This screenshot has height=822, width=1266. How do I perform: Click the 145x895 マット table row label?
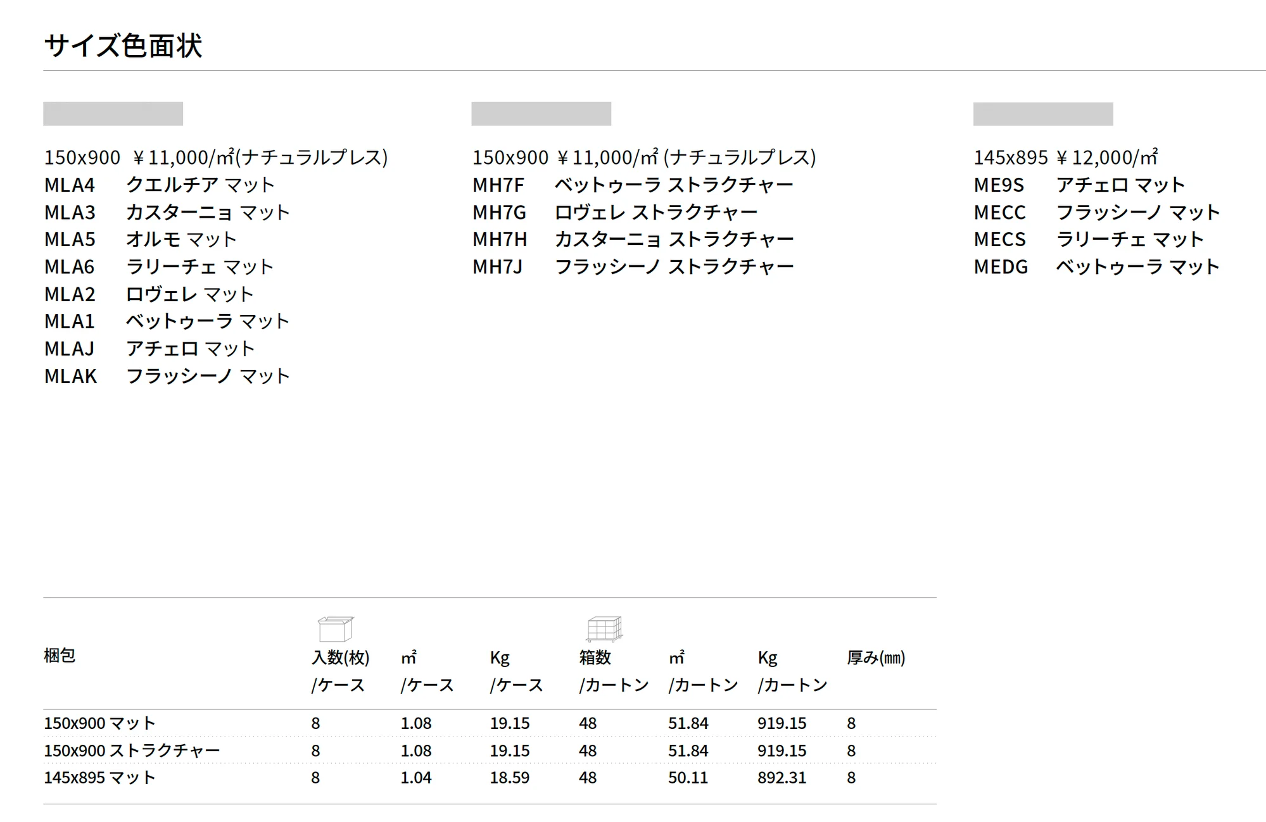[99, 778]
